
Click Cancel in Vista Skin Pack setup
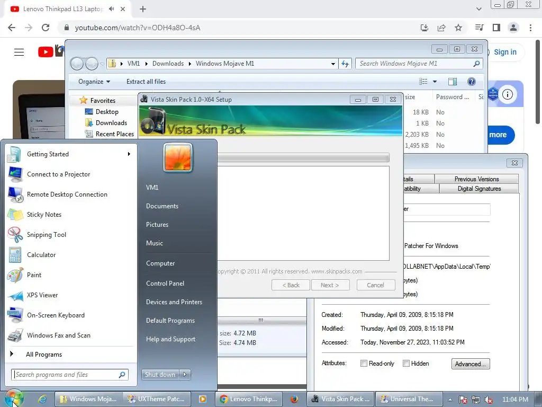(x=376, y=285)
